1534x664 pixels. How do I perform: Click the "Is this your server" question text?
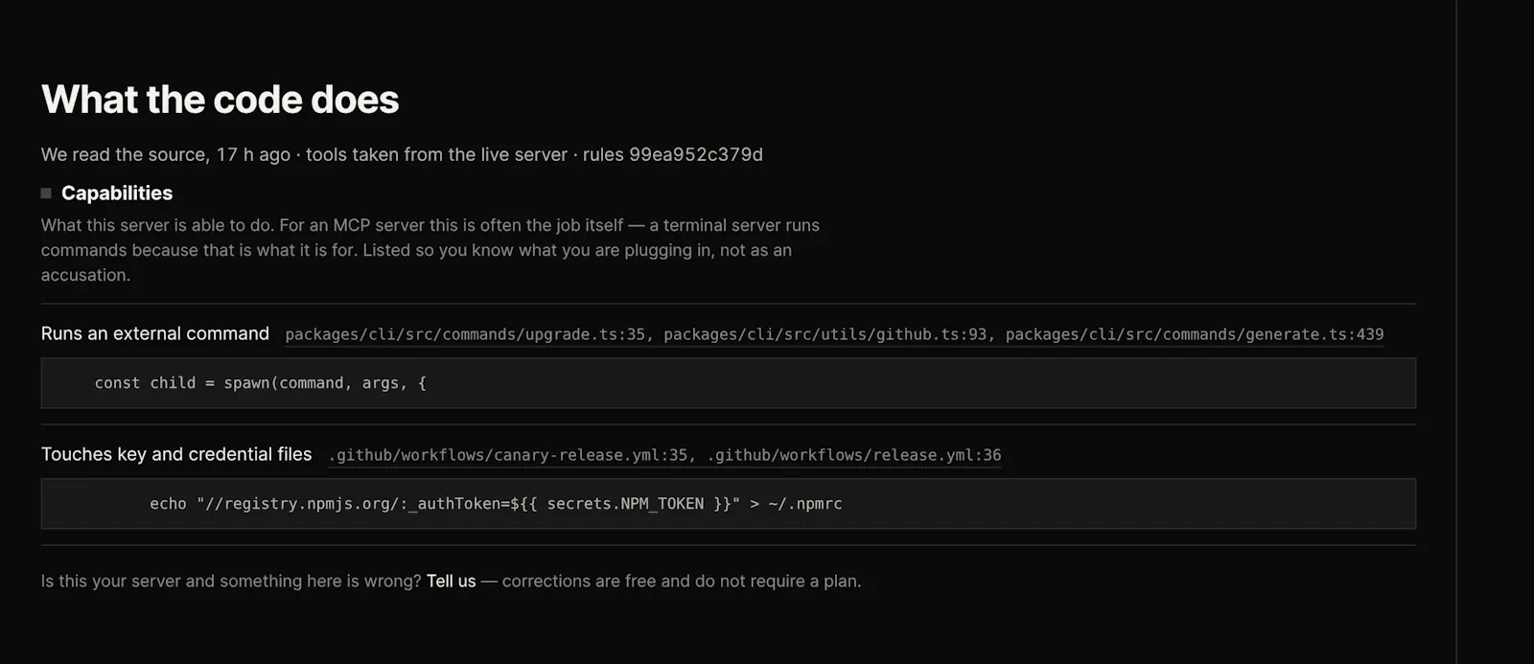[x=231, y=581]
